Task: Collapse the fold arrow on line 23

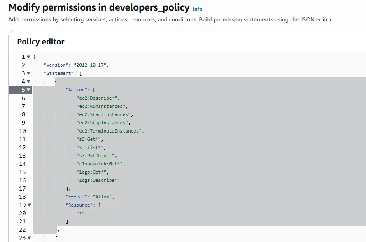Action: (x=28, y=238)
